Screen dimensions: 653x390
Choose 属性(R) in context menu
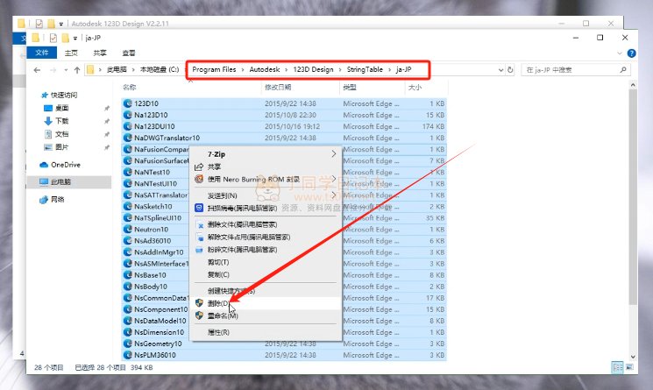click(266, 332)
